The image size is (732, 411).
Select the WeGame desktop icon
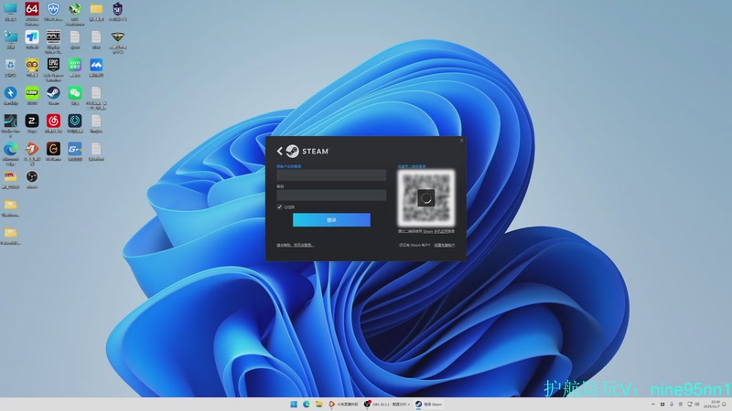[x=53, y=149]
